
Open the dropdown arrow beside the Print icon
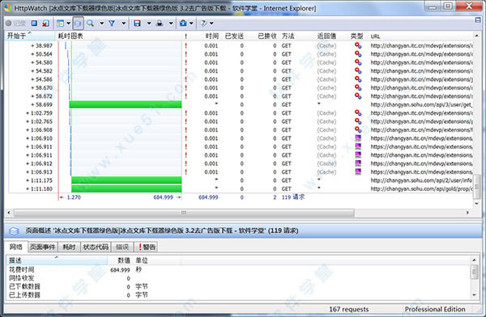pos(171,23)
